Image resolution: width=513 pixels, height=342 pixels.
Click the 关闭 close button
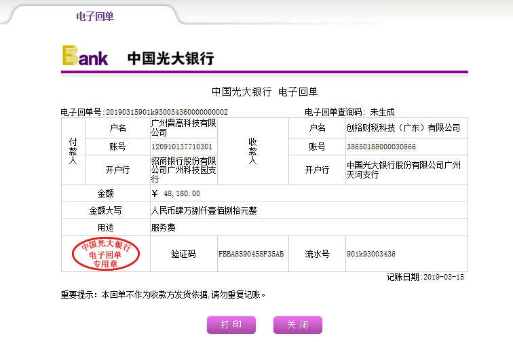point(298,324)
